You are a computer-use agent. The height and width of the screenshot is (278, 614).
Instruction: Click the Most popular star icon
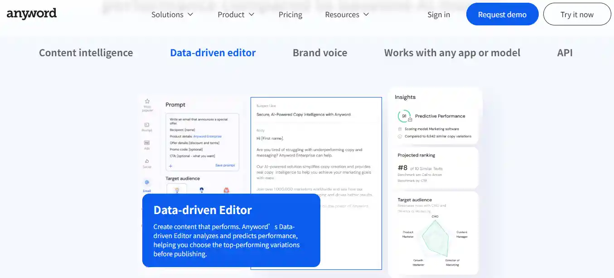click(147, 101)
